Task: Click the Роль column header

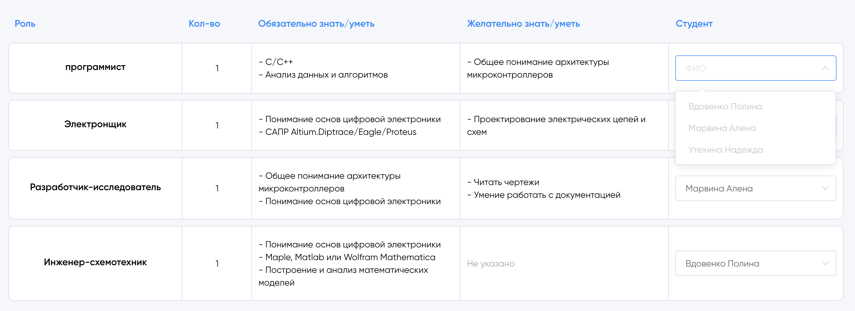Action: 25,24
